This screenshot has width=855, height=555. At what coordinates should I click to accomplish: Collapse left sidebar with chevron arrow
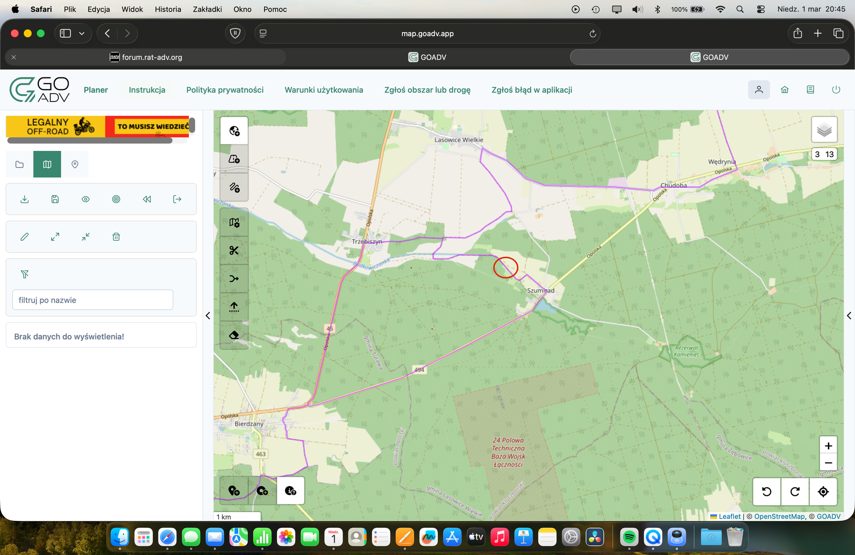click(x=208, y=316)
